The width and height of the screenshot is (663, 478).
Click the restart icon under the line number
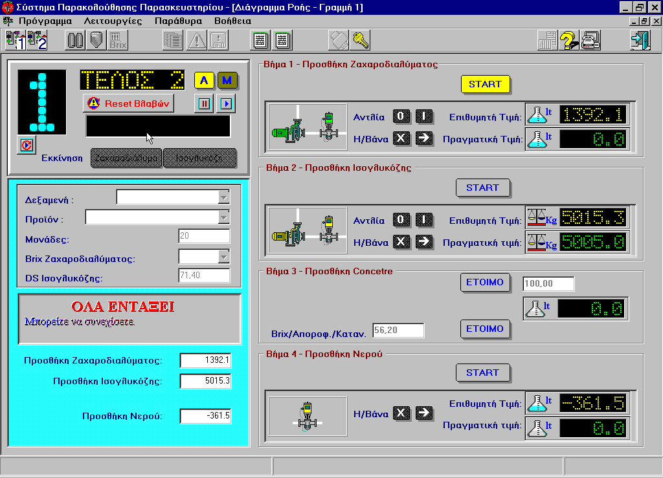coord(27,146)
